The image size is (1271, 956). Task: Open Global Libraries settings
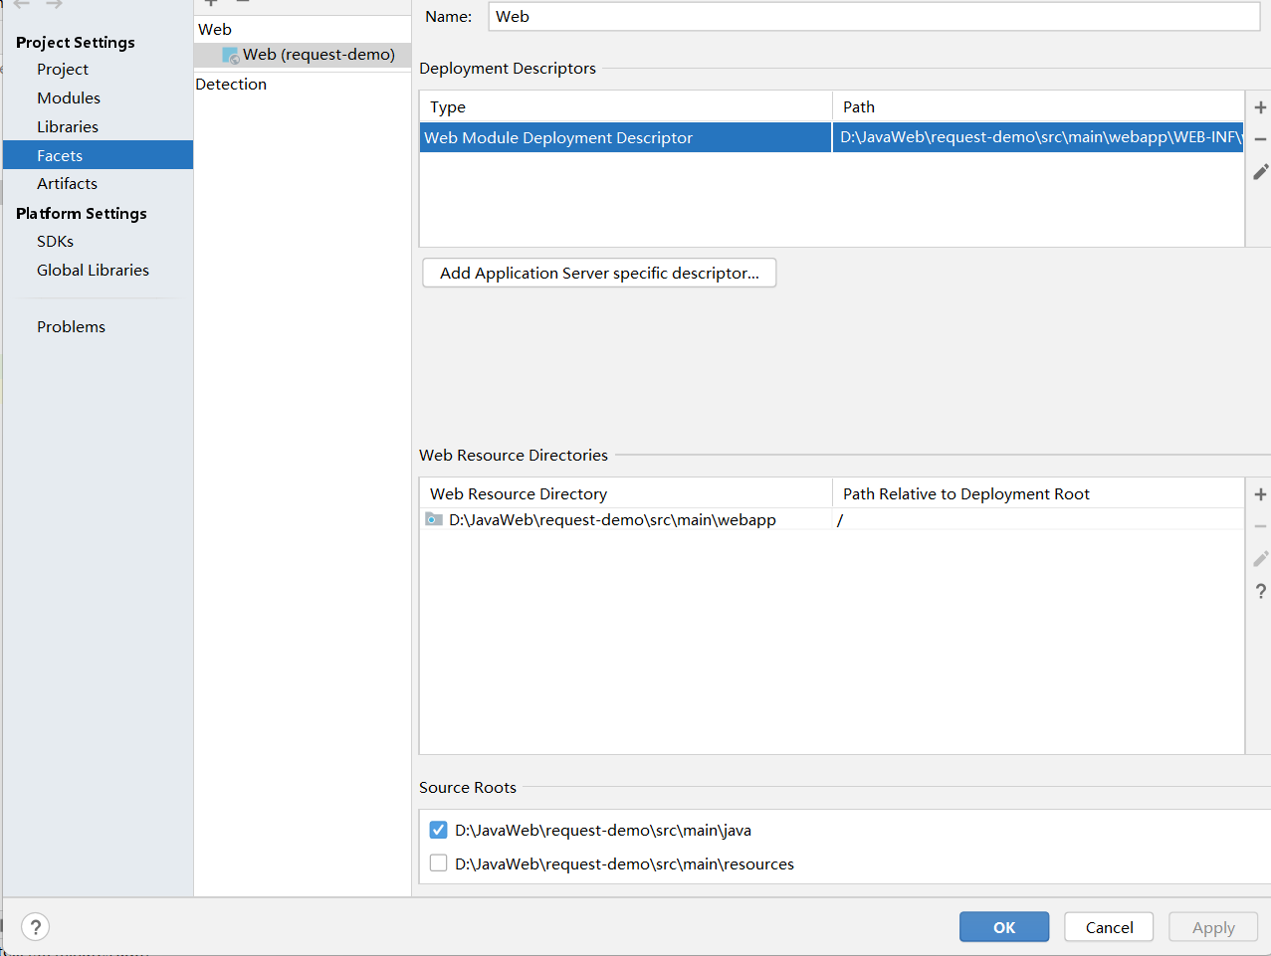tap(93, 270)
